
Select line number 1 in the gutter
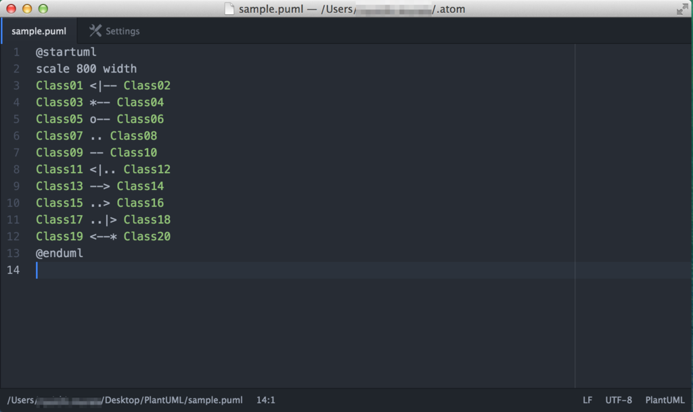[x=16, y=52]
